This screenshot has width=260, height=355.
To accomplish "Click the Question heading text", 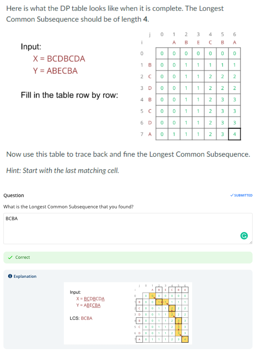I will [x=14, y=195].
